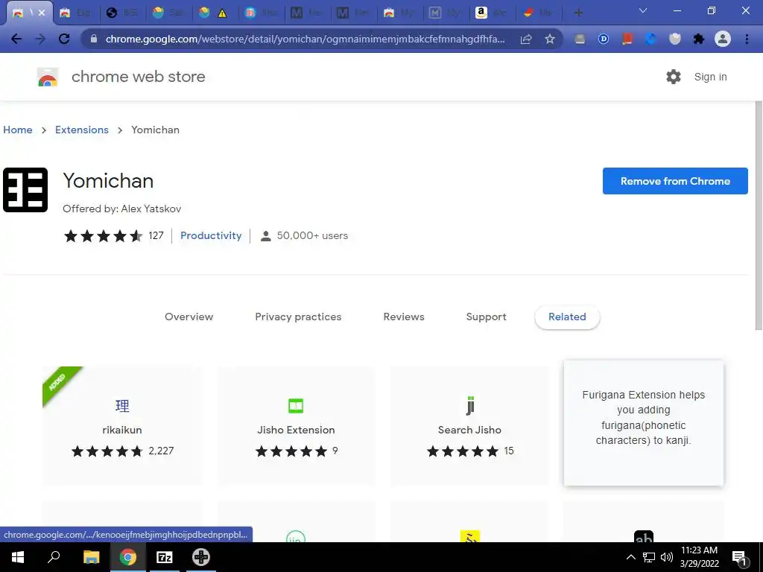Image resolution: width=763 pixels, height=572 pixels.
Task: Open the Privacy practices tab
Action: (x=298, y=317)
